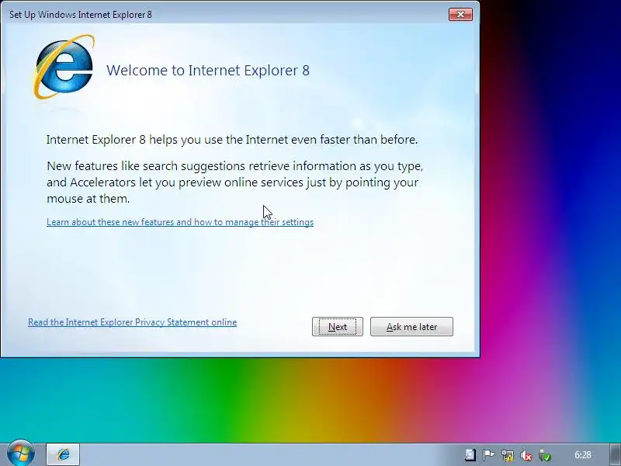Screen dimensions: 621x466
Task: Click the paragraph beginning 'New features like search suggestions'
Action: [235, 183]
